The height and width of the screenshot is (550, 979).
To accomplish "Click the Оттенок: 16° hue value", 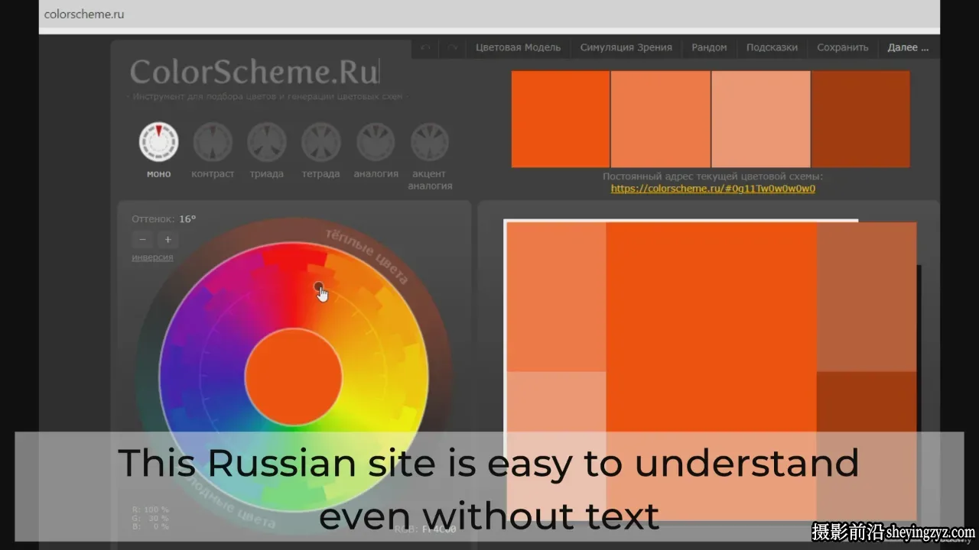I will click(x=164, y=218).
